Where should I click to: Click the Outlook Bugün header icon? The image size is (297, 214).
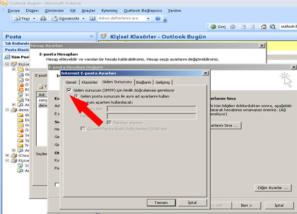103,36
